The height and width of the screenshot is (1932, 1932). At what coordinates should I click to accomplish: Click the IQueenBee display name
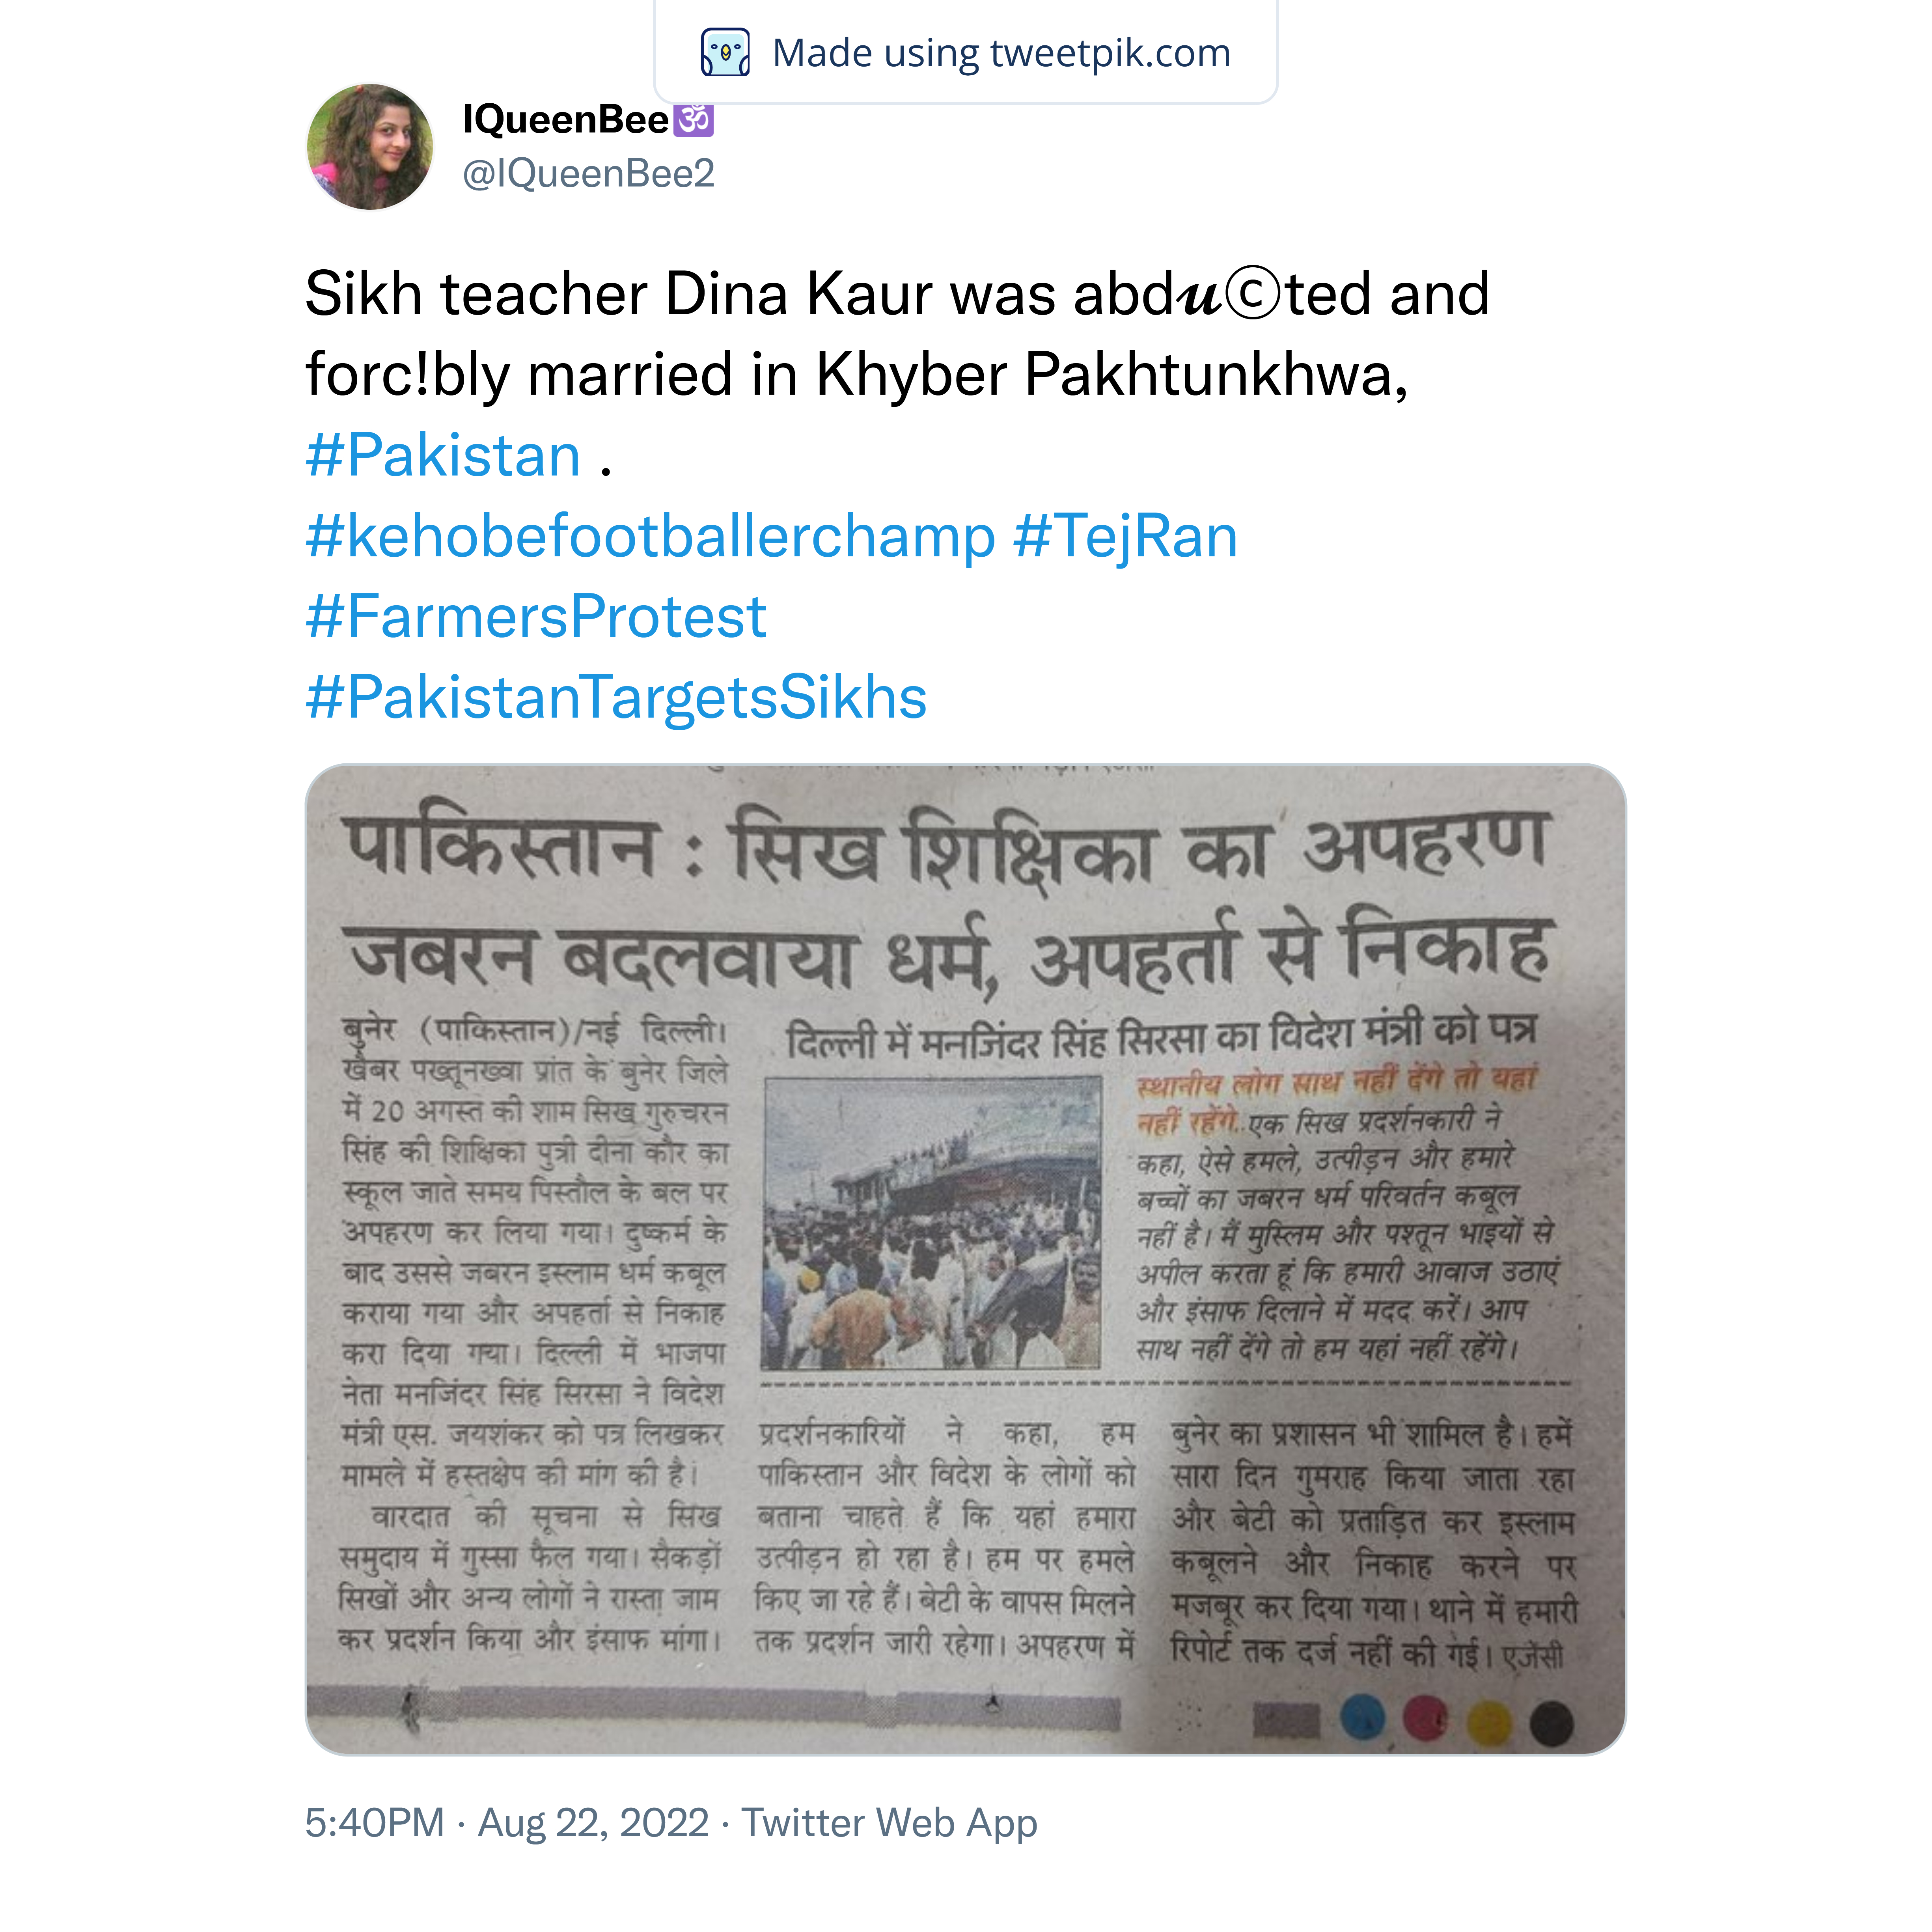click(565, 120)
